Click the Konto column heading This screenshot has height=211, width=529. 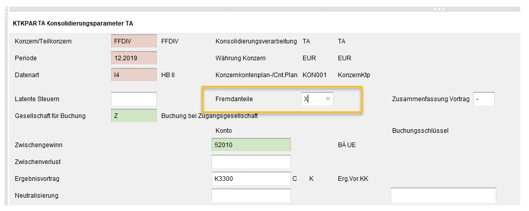coord(224,131)
